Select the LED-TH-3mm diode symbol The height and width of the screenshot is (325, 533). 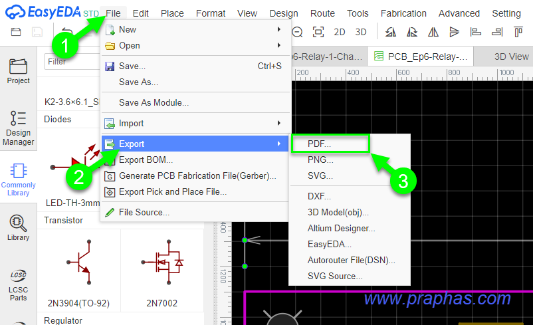point(72,170)
